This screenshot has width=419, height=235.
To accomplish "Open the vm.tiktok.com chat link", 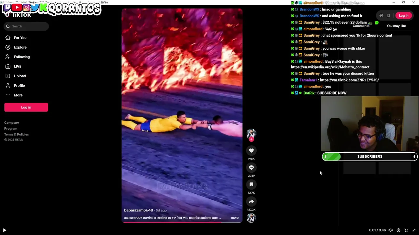I will (349, 80).
